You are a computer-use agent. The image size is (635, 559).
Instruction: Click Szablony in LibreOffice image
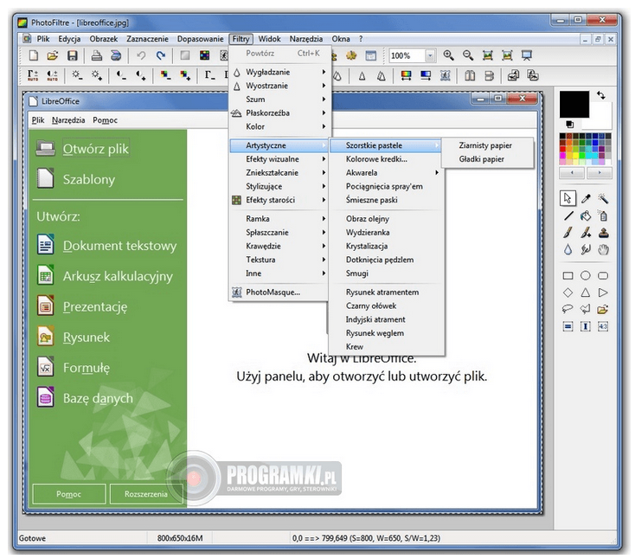(89, 179)
